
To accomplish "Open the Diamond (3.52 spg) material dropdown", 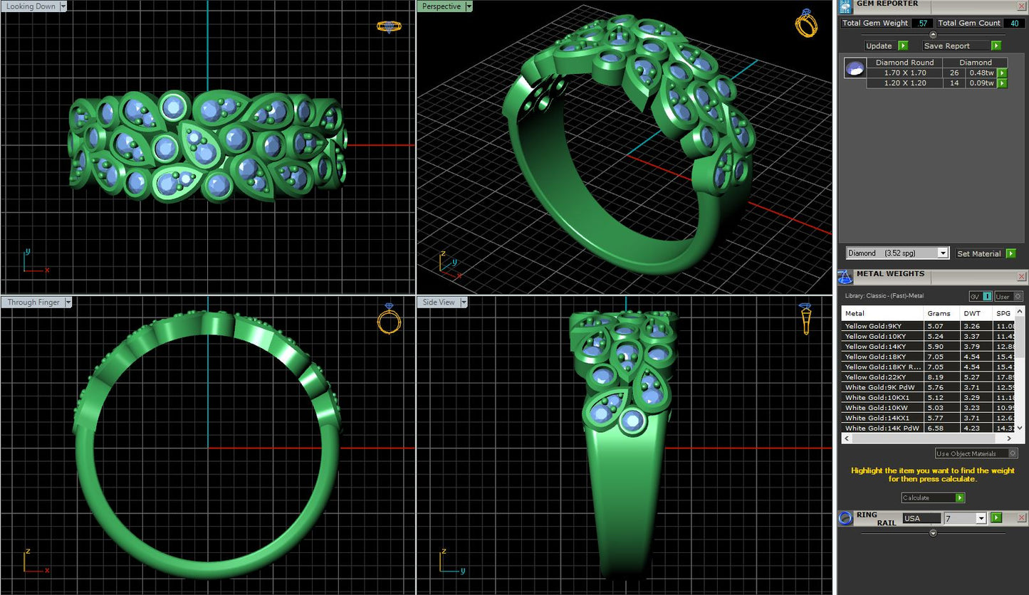I will [943, 253].
